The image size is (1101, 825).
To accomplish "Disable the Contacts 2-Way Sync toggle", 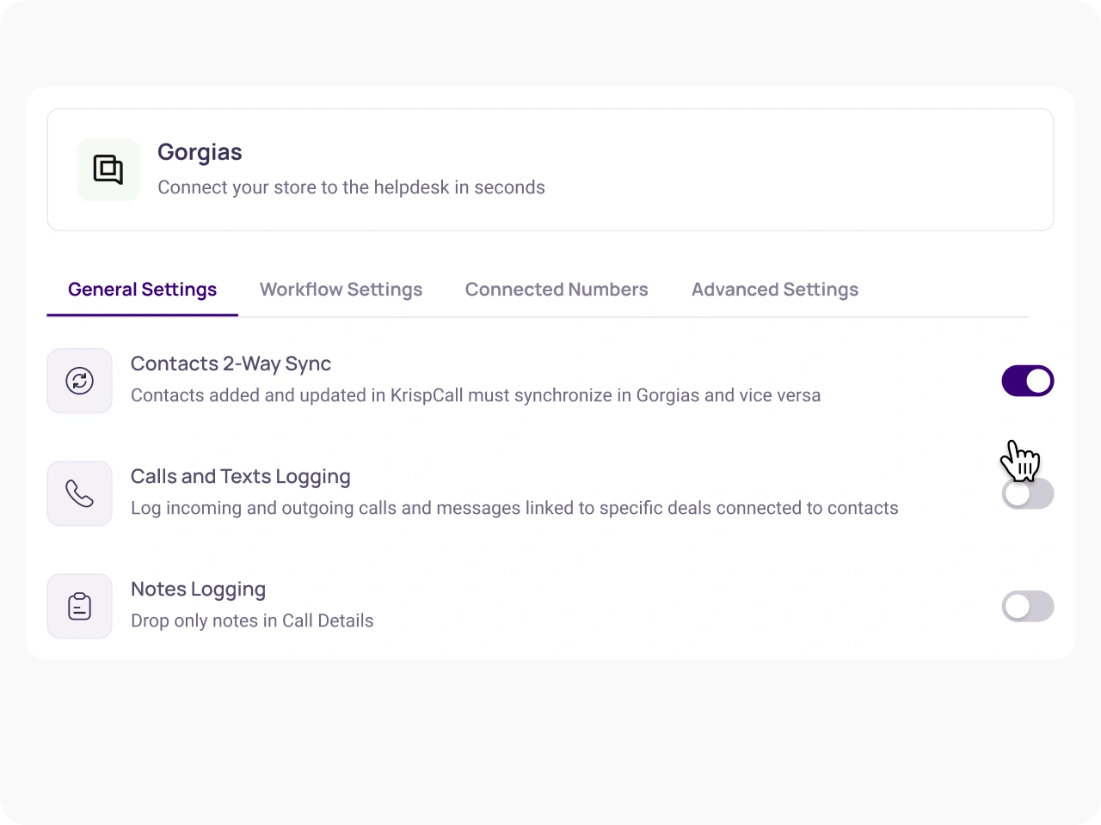I will click(1028, 381).
